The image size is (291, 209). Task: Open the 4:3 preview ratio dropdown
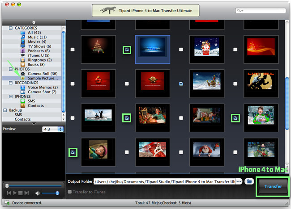coord(53,129)
